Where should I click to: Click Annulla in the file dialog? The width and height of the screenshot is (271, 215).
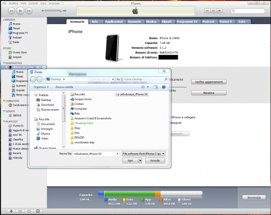pyautogui.click(x=155, y=161)
